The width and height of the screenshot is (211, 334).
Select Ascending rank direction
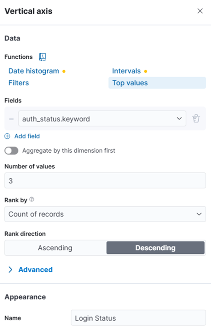[x=55, y=248]
